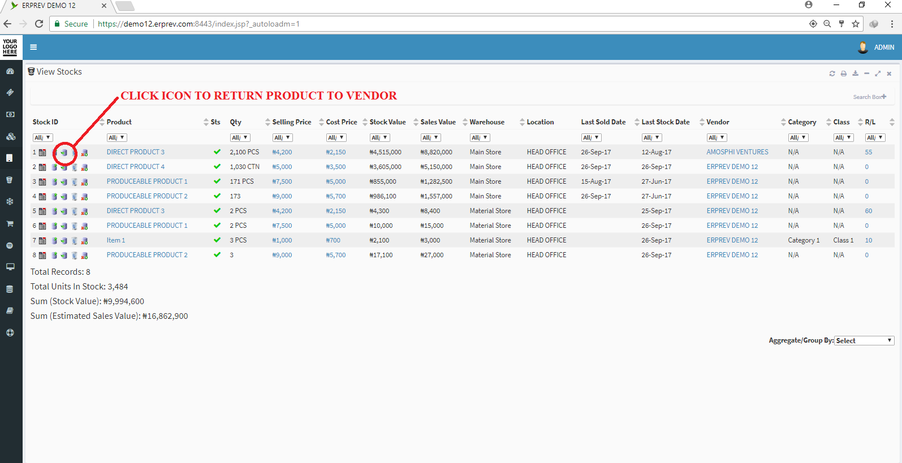
Task: Select 'Total Records: 8' text
Action: [x=61, y=272]
